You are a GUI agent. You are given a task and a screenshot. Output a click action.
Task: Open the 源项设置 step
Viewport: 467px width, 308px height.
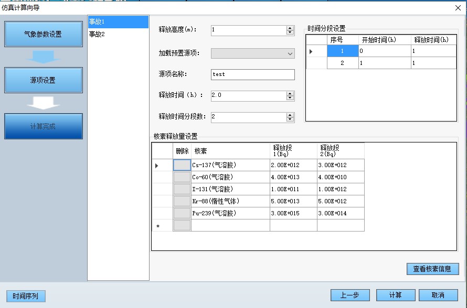(43, 80)
